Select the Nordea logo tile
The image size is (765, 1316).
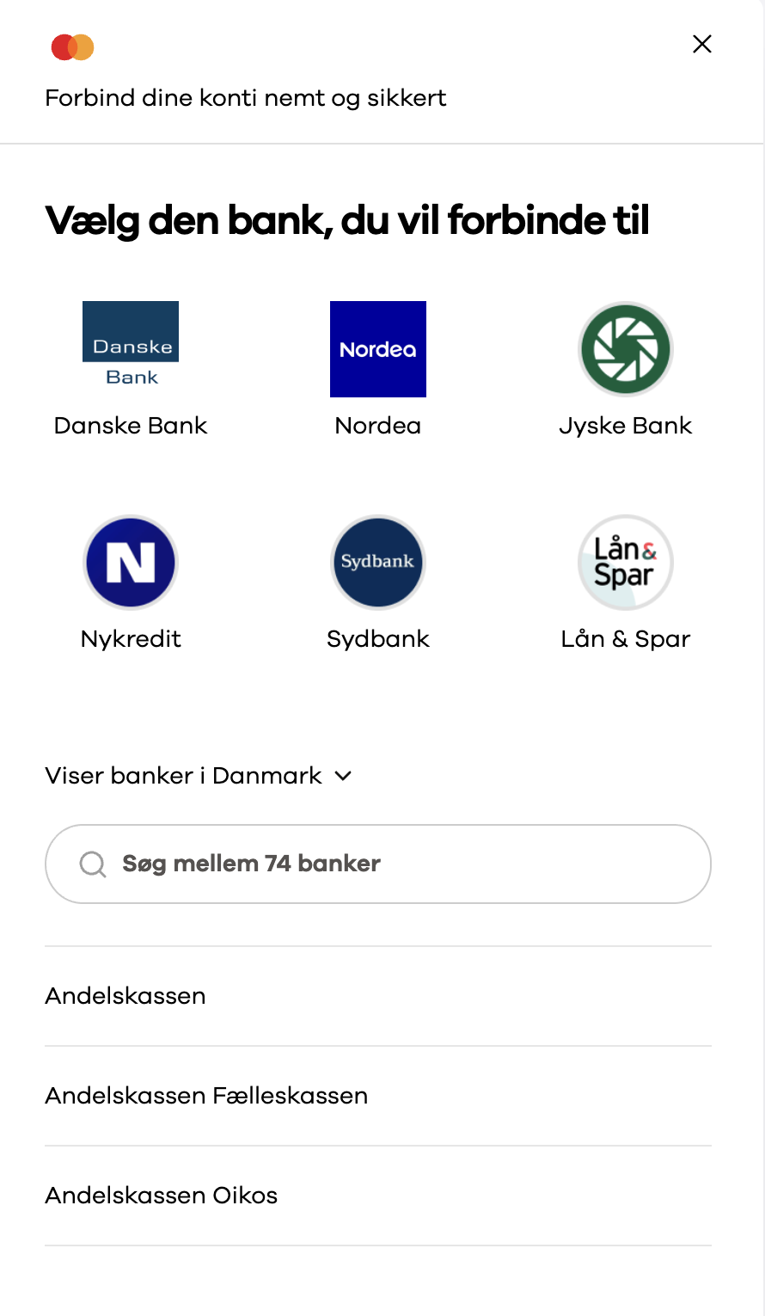378,348
